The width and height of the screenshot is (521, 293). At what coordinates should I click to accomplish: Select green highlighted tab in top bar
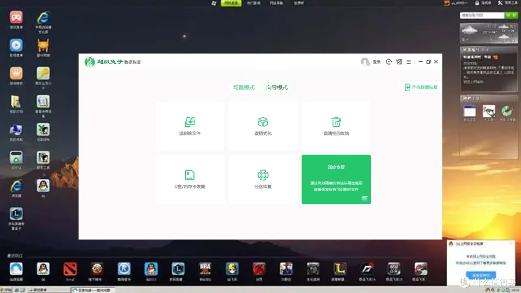click(231, 3)
